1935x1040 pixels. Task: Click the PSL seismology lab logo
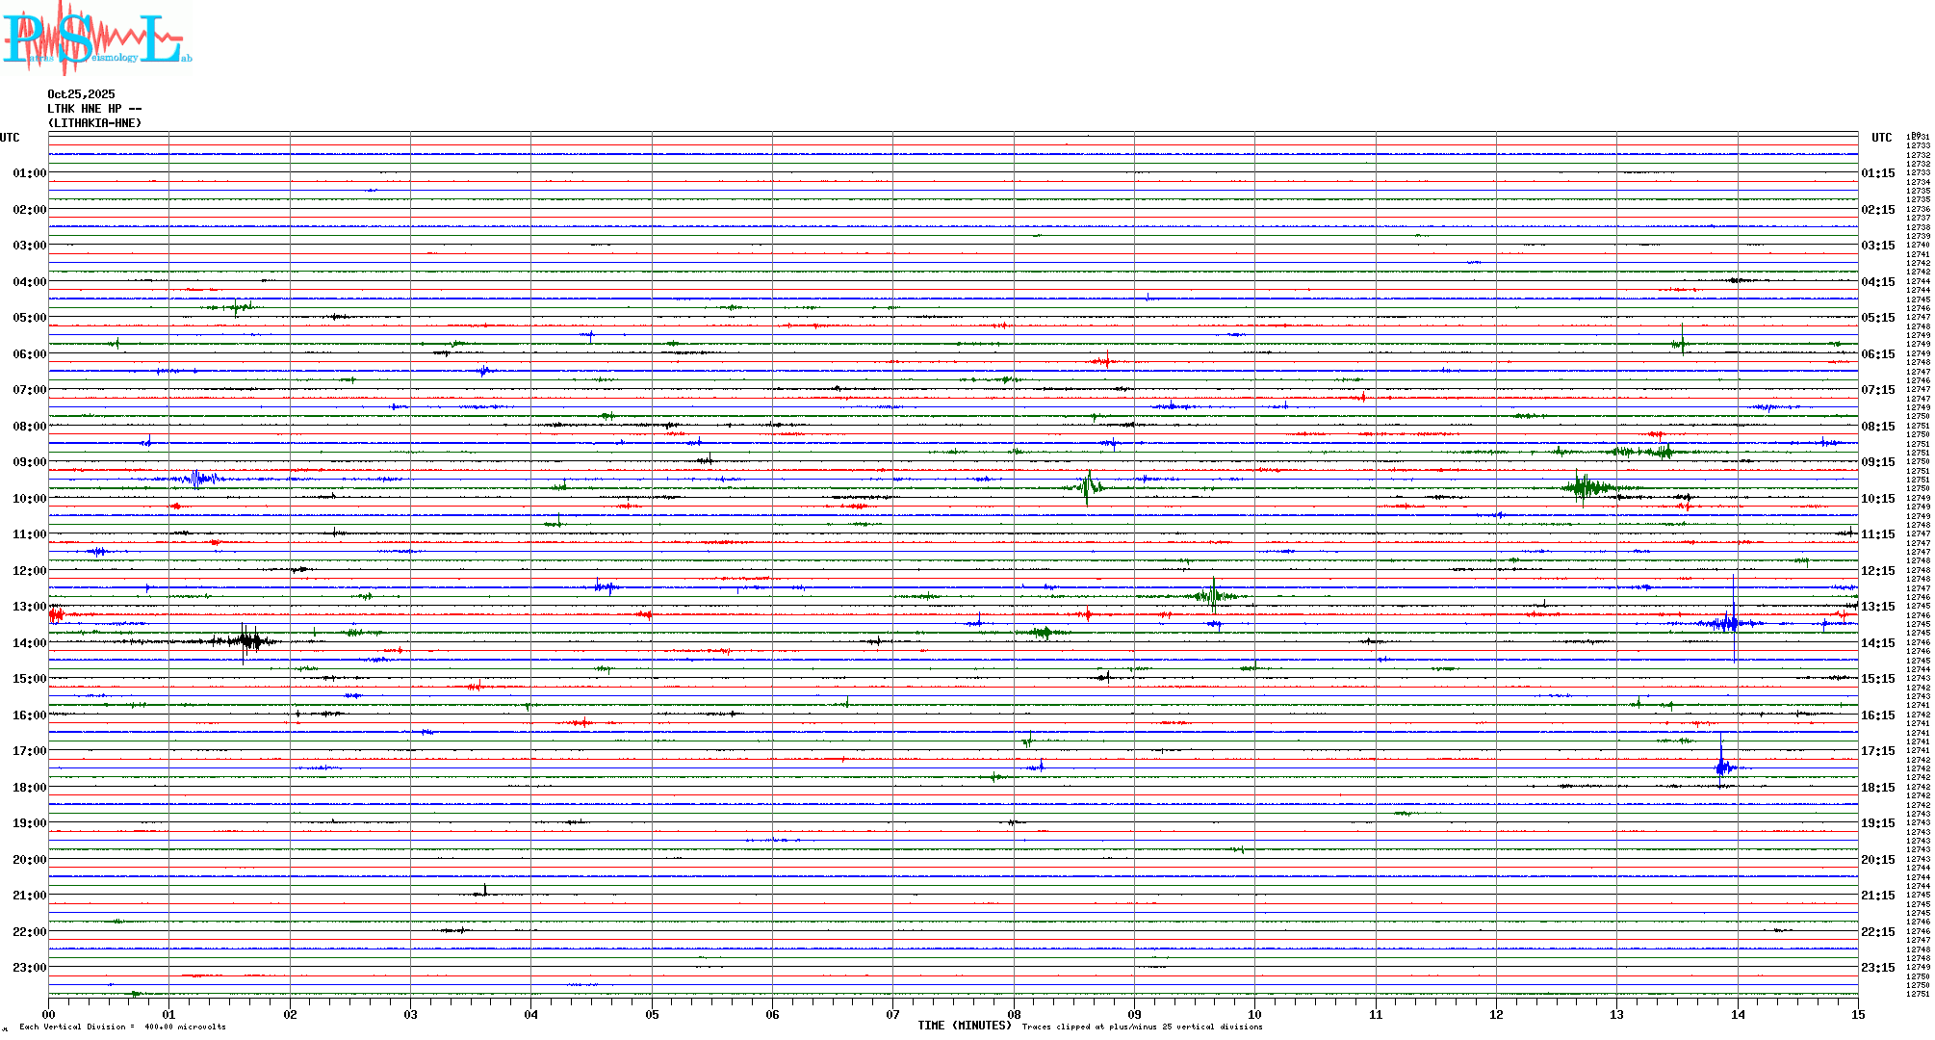(96, 39)
